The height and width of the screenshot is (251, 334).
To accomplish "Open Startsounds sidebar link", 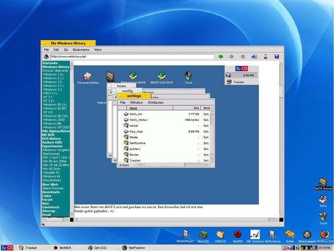I will coord(51,154).
